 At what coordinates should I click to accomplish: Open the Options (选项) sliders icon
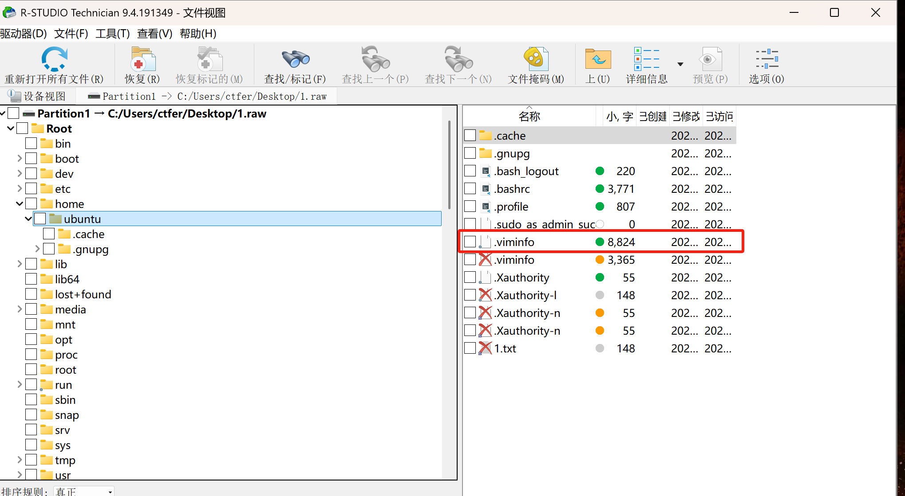tap(767, 59)
